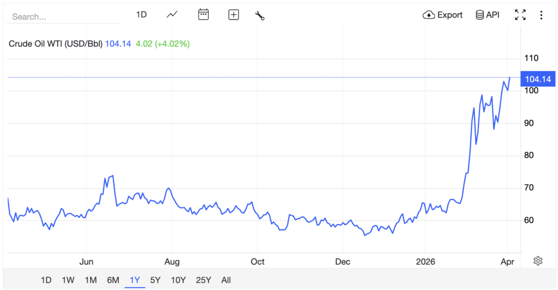
Task: Select the 5Y range option
Action: click(x=155, y=280)
